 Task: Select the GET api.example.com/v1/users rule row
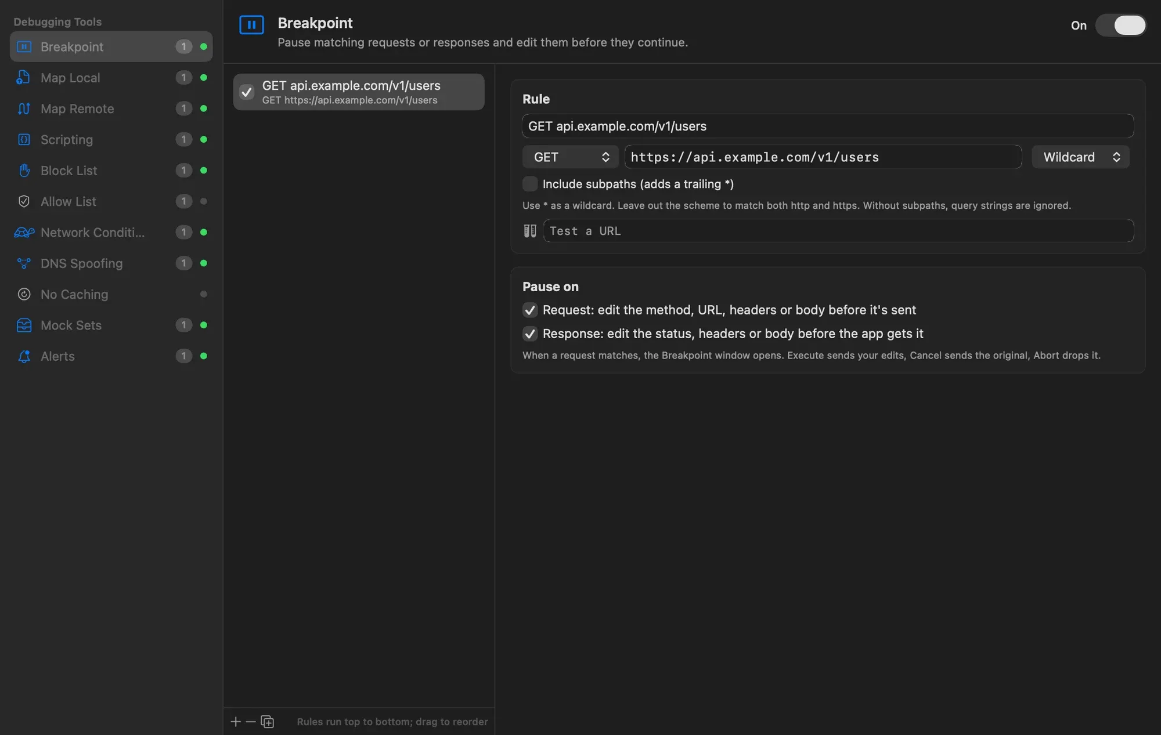click(359, 92)
